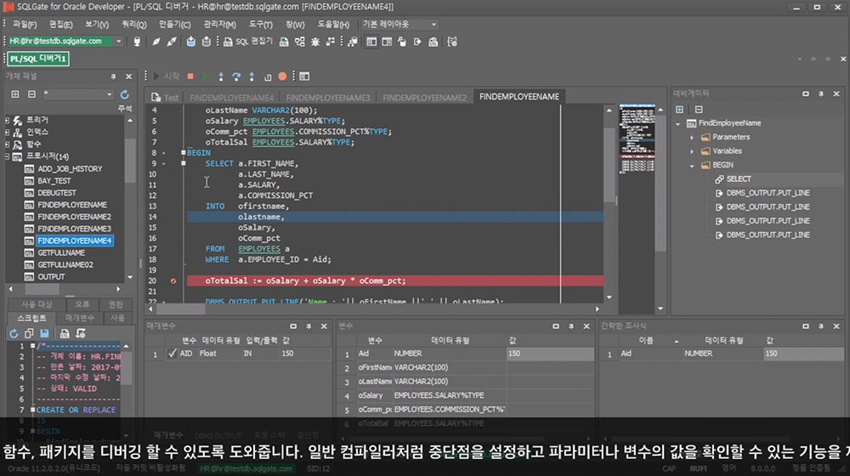The image size is (850, 476).
Task: Select the PL/SQL 디버거1 window tab
Action: coord(38,59)
